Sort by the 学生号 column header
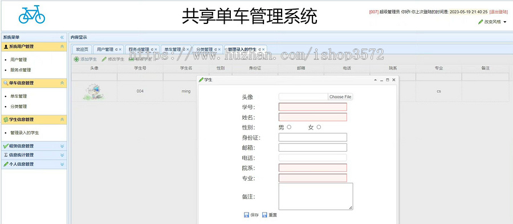 tap(140, 68)
